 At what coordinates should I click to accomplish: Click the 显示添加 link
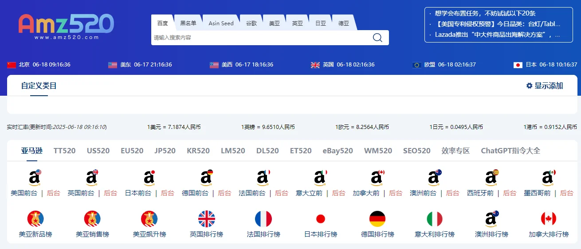coord(549,86)
